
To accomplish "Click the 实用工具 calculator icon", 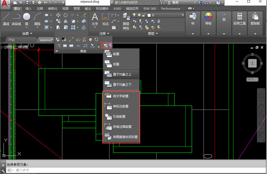I will coord(240,19).
